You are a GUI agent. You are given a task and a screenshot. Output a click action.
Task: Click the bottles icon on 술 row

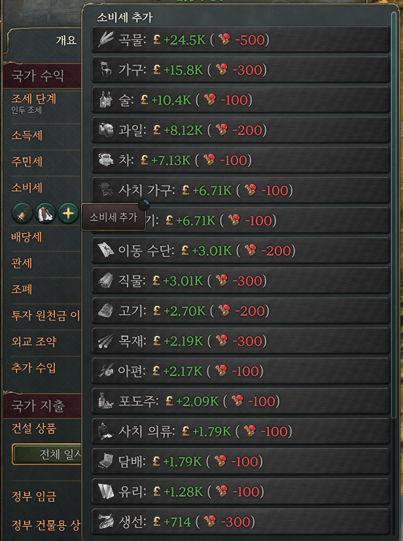coord(106,100)
